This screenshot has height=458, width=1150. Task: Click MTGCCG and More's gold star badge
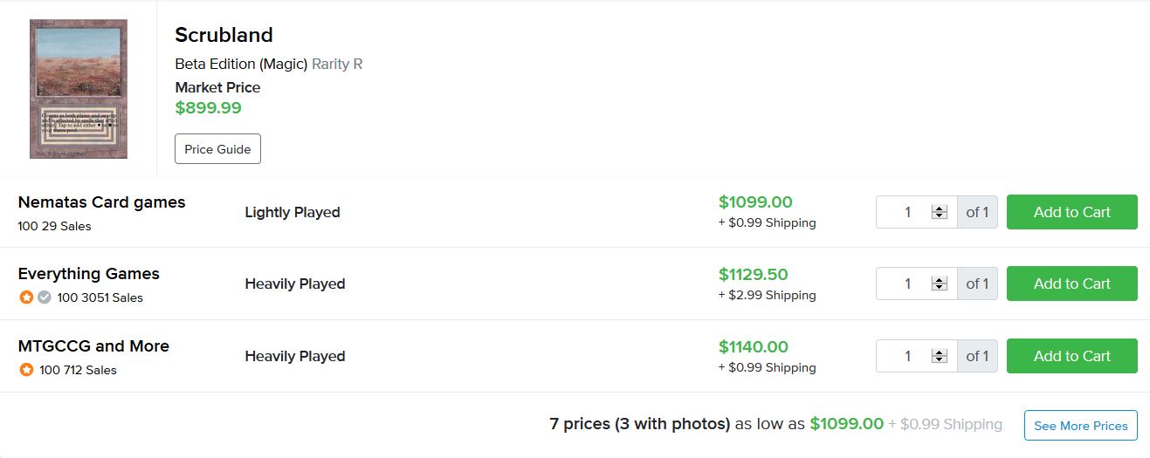tap(26, 370)
